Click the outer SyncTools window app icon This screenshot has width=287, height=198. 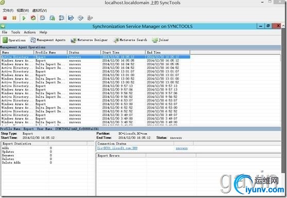tap(3, 3)
